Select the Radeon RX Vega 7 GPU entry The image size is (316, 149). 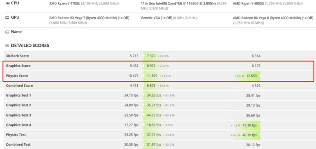[89, 20]
